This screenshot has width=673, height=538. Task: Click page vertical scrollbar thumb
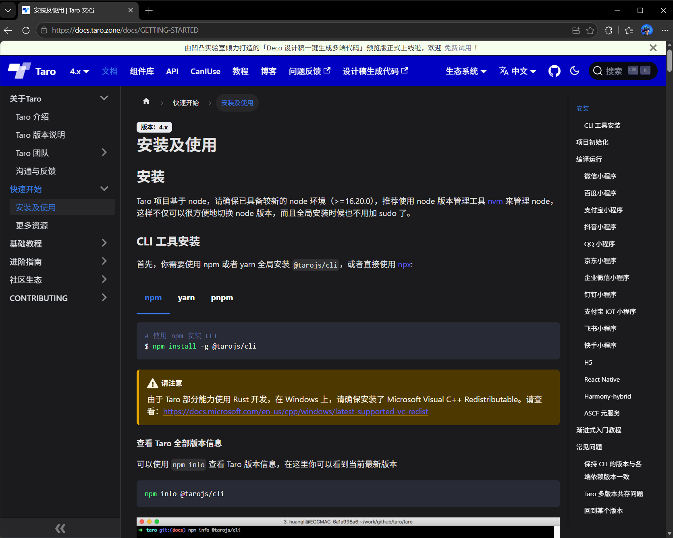pyautogui.click(x=669, y=60)
